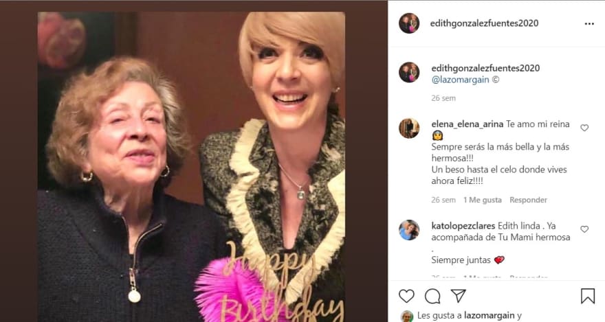The image size is (605, 322).
Task: Share the post via paper plane icon
Action: pyautogui.click(x=459, y=296)
